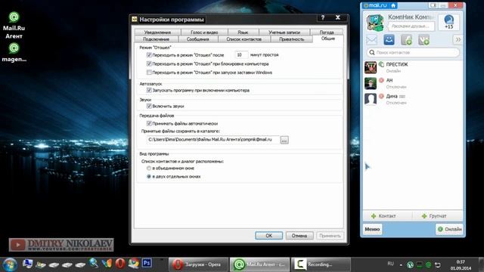Click OK in the settings dialog

[x=269, y=236]
